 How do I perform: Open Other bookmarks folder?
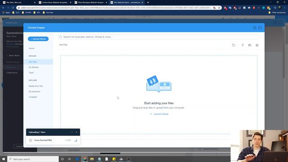tap(277, 13)
